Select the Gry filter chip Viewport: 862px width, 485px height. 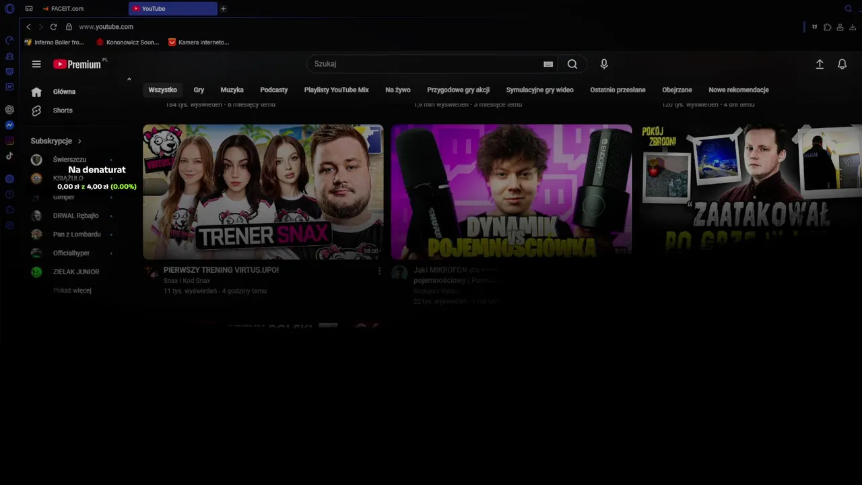pos(199,90)
